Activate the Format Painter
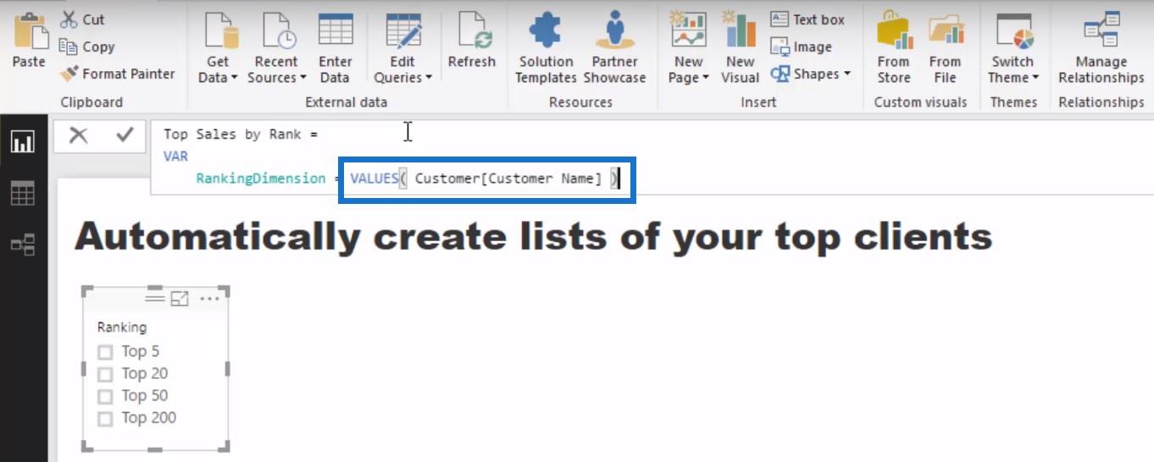Viewport: 1154px width, 462px height. pyautogui.click(x=118, y=74)
